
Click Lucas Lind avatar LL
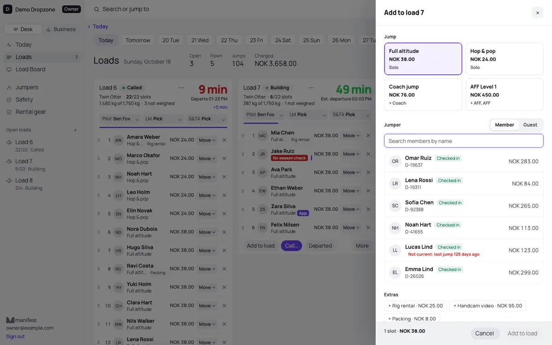[395, 251]
